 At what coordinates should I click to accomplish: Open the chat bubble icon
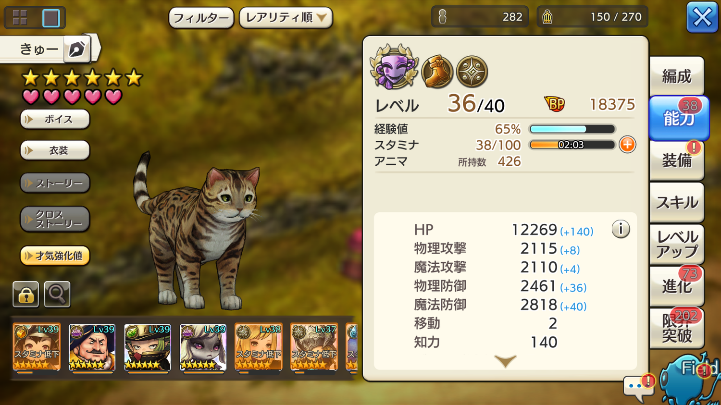tap(638, 387)
